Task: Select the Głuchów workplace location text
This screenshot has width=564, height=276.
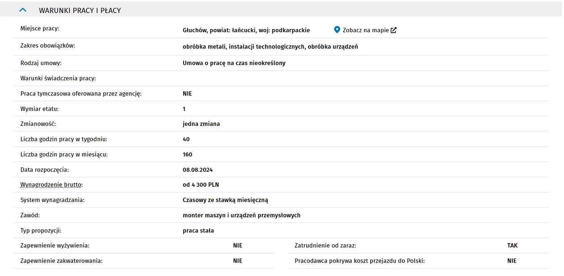Action: [246, 30]
